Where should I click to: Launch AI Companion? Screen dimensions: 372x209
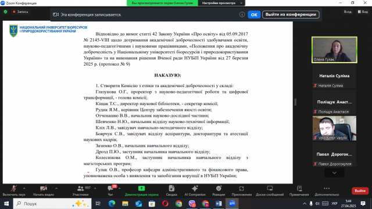tap(195, 191)
